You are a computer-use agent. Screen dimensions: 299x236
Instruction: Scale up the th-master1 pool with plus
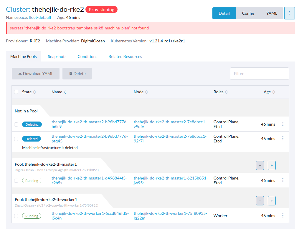tap(272, 165)
